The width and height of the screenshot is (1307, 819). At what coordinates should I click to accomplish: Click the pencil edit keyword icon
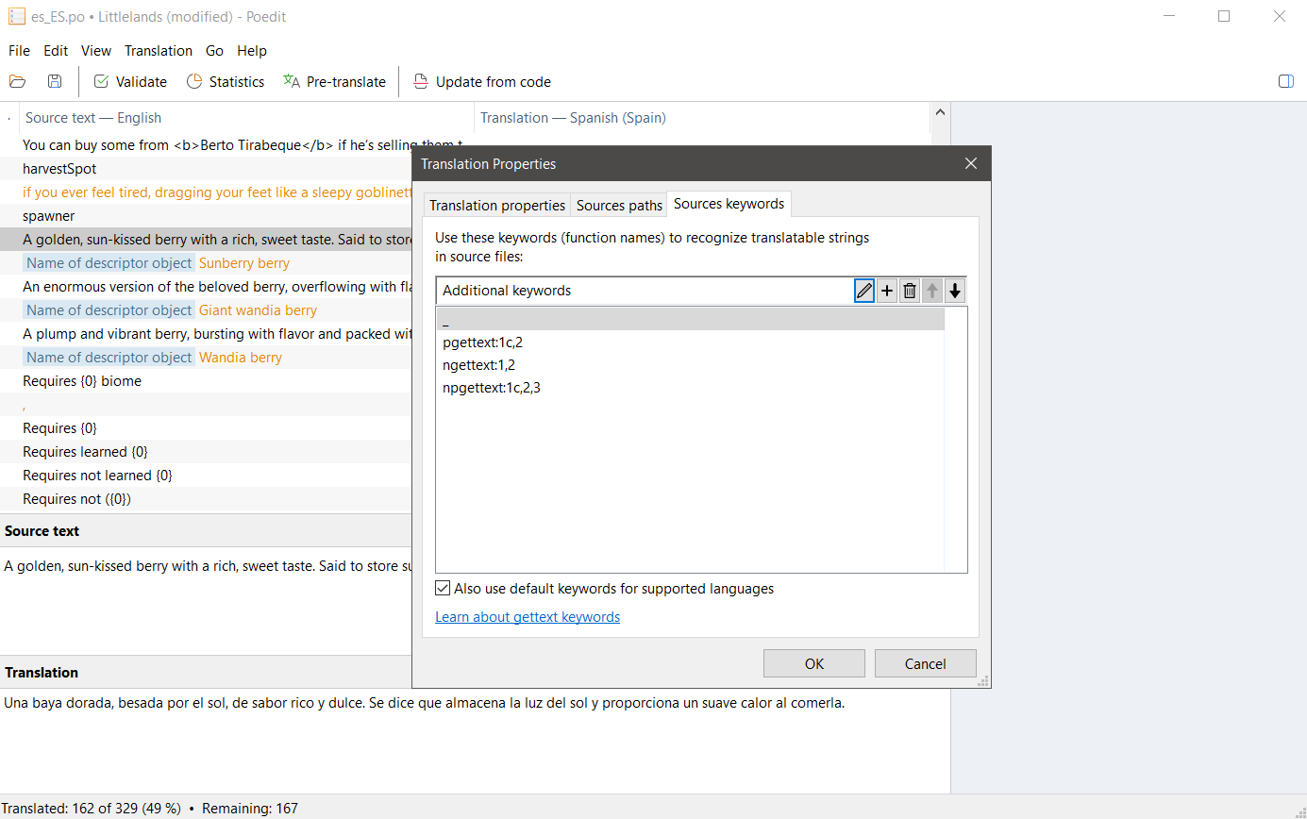(x=864, y=291)
